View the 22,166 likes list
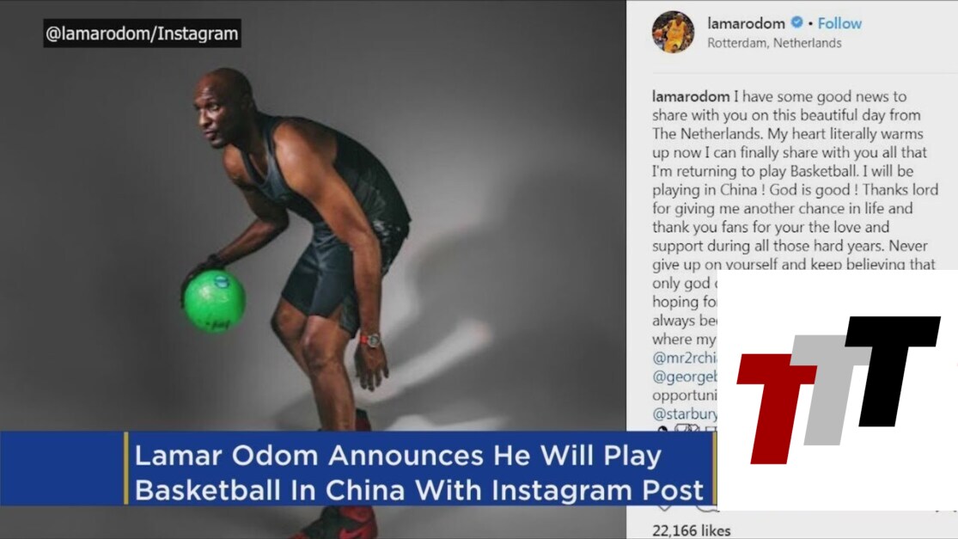958x539 pixels. click(691, 530)
